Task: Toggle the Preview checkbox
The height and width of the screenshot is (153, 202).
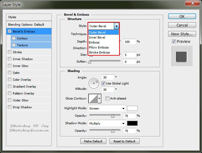Action: pyautogui.click(x=174, y=41)
